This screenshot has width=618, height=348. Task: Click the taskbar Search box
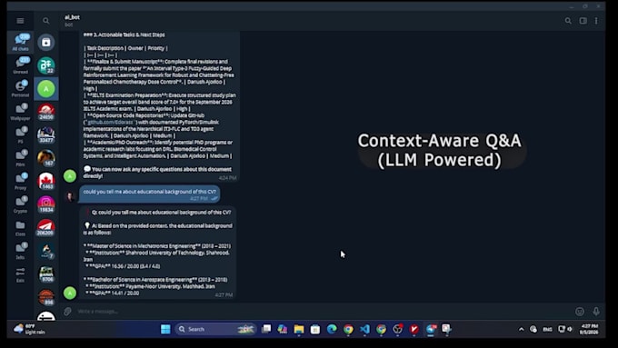pyautogui.click(x=215, y=329)
